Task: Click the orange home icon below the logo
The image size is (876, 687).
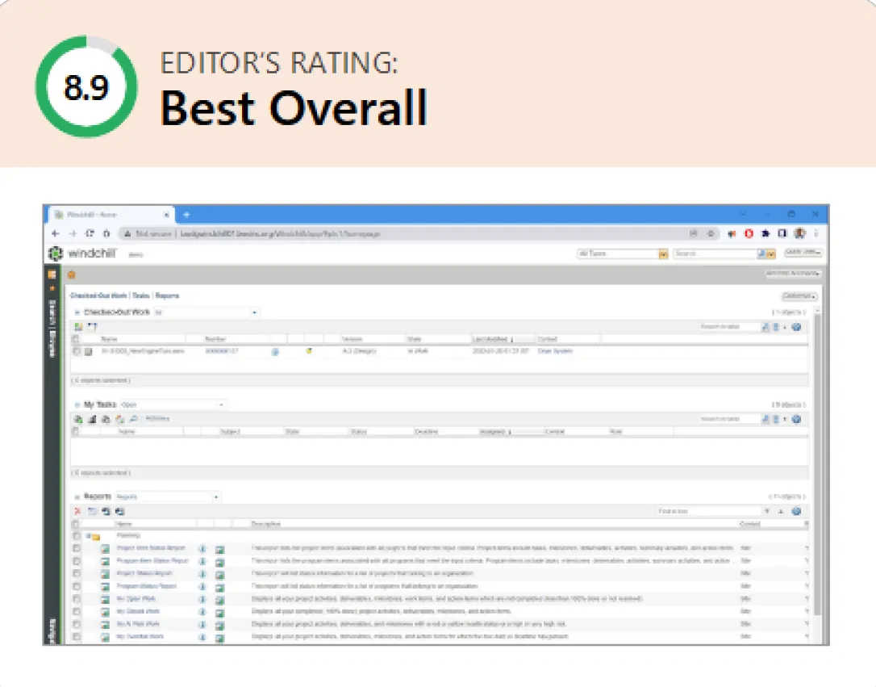Action: point(71,274)
